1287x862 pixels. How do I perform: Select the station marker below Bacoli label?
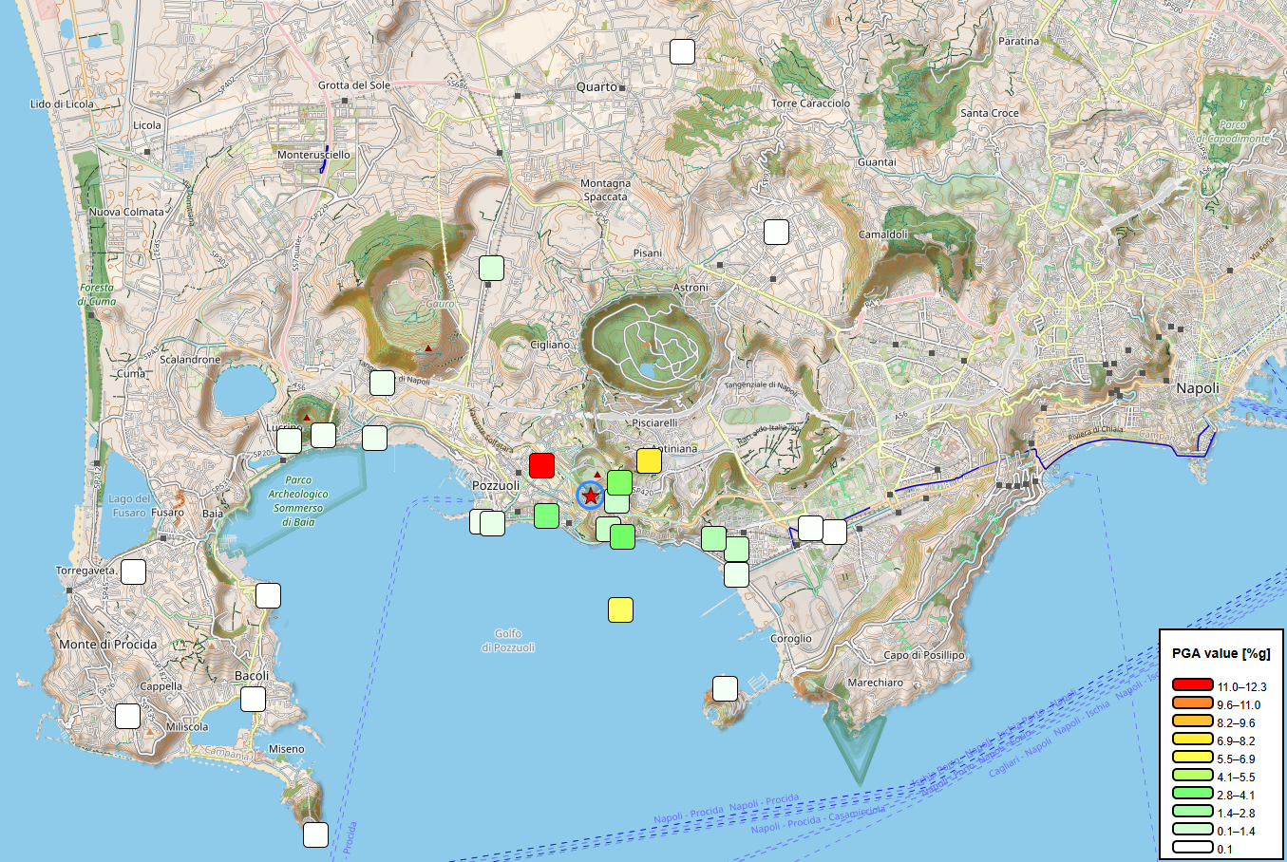click(x=253, y=699)
